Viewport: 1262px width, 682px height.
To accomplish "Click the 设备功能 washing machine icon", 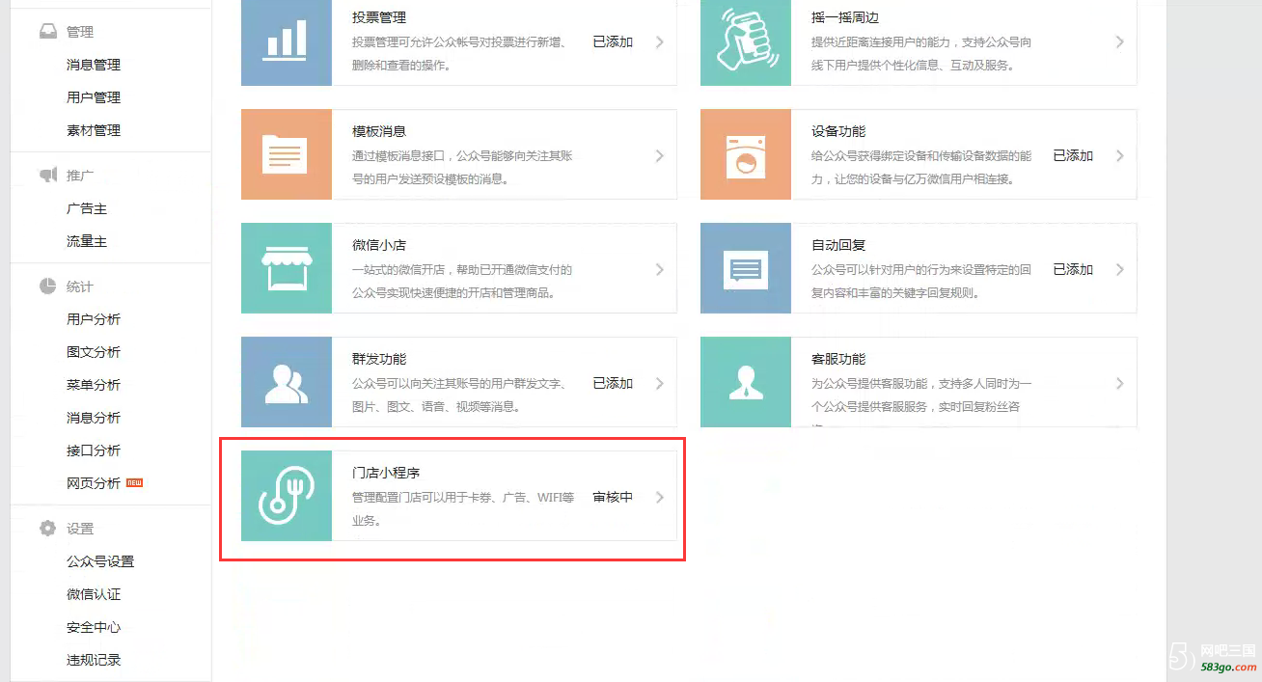I will [x=746, y=154].
